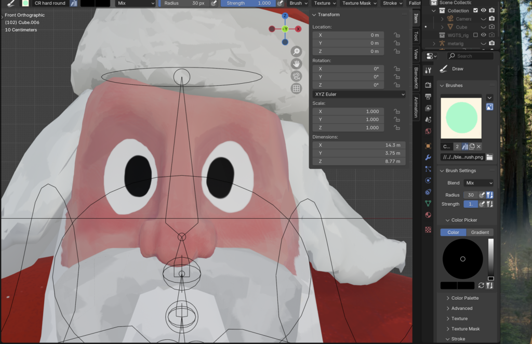Screen dimensions: 532x344
Task: Open the header Mix blend dropdown
Action: pyautogui.click(x=136, y=3)
